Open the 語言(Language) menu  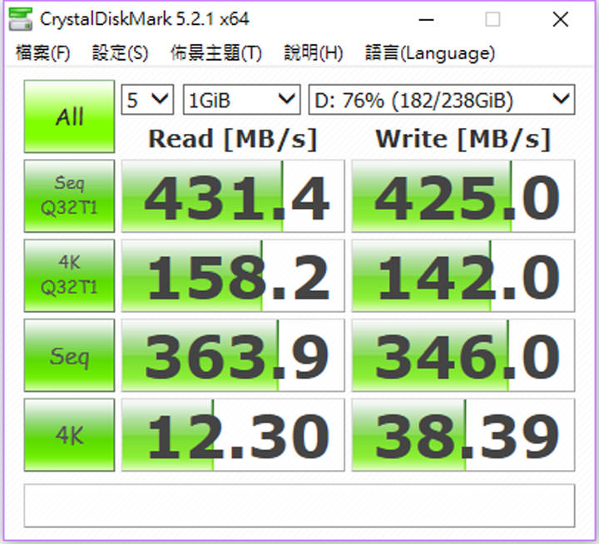pos(430,52)
